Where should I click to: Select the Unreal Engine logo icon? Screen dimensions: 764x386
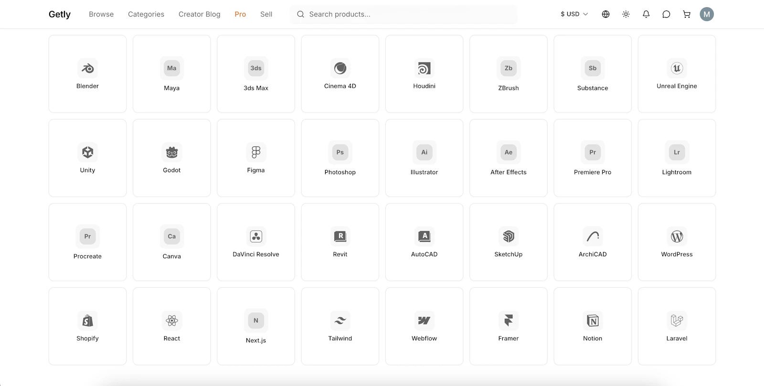tap(677, 68)
